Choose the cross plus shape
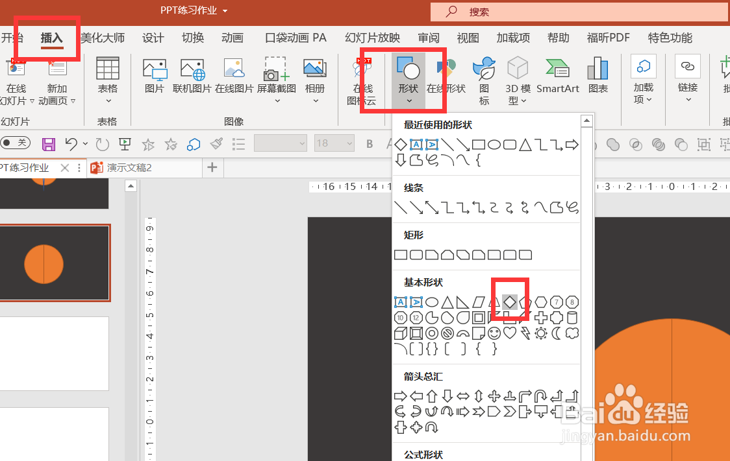Image resolution: width=730 pixels, height=461 pixels. pyautogui.click(x=540, y=318)
